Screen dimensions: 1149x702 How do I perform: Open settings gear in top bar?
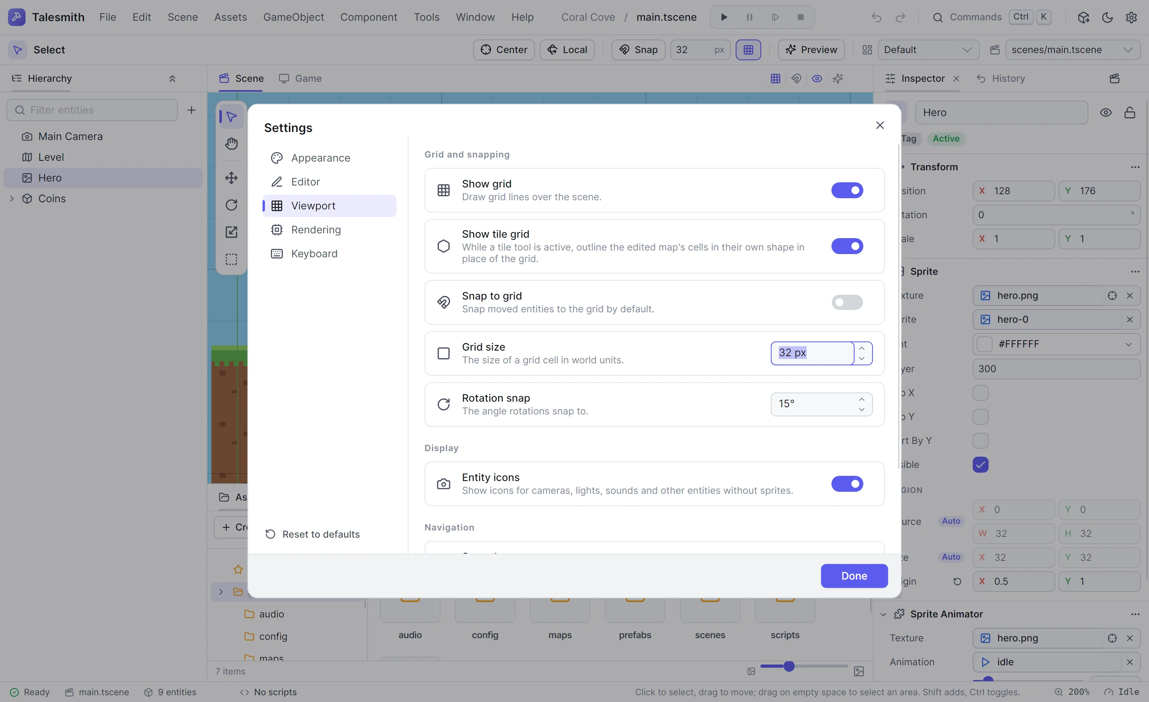(x=1131, y=17)
